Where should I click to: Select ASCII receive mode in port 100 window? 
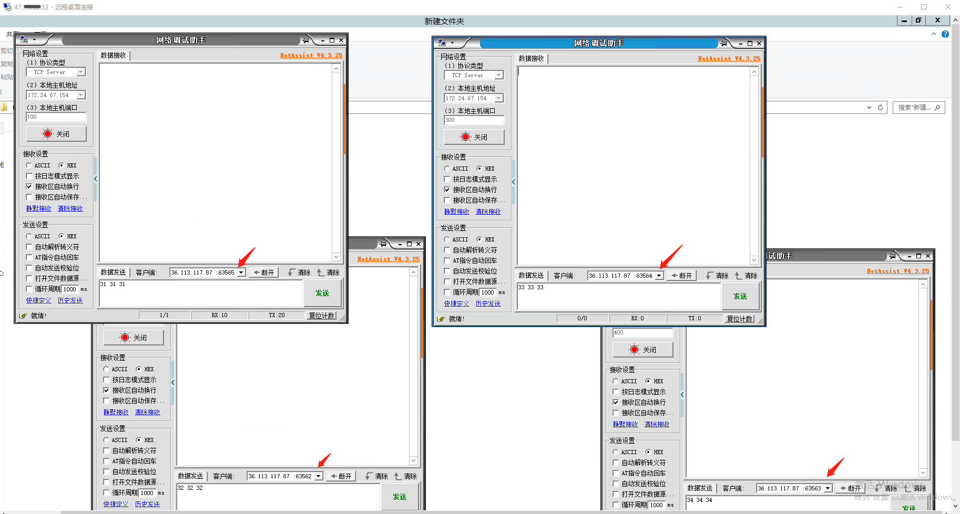tap(29, 165)
